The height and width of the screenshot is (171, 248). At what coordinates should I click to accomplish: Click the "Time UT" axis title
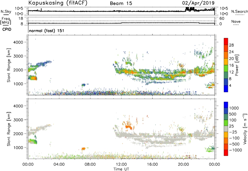(121, 169)
